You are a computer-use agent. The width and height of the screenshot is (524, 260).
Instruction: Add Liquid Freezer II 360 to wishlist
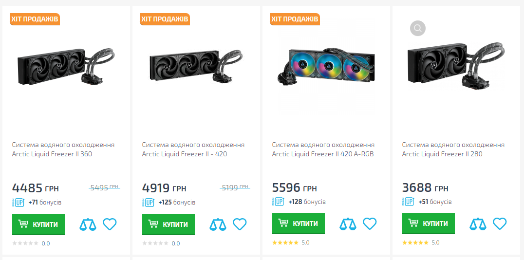[x=110, y=224]
